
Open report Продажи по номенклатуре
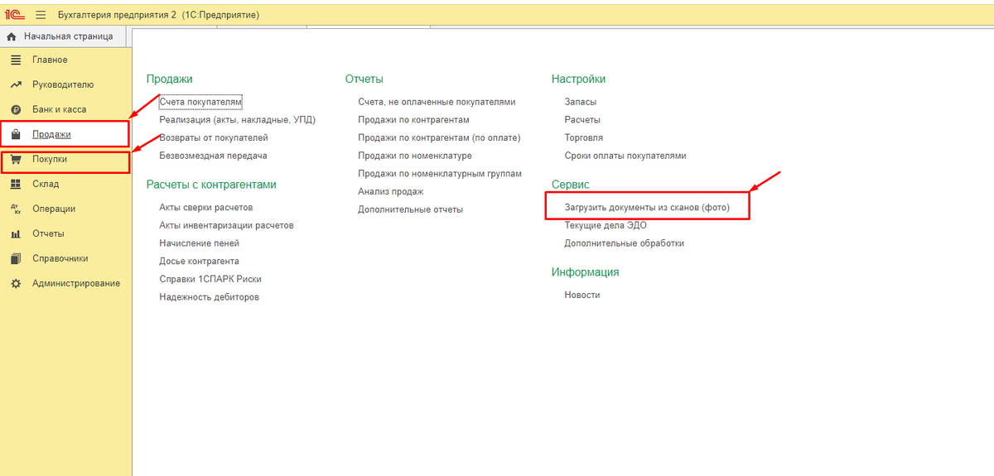415,156
